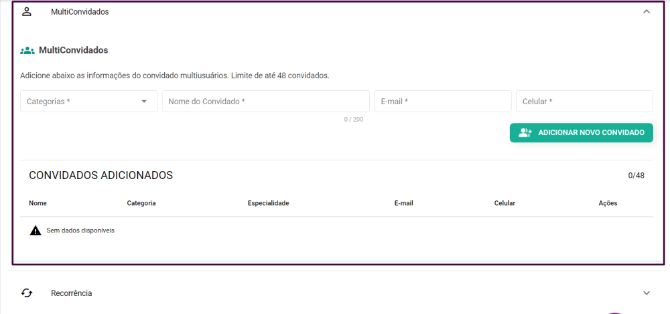Click the Ações column header
Viewport: 670px width, 314px height.
click(608, 203)
